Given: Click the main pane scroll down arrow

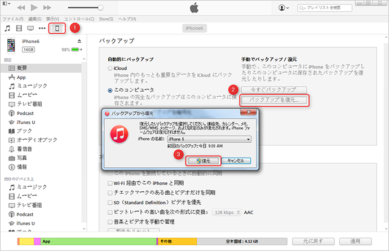Looking at the screenshot, I should (x=386, y=229).
